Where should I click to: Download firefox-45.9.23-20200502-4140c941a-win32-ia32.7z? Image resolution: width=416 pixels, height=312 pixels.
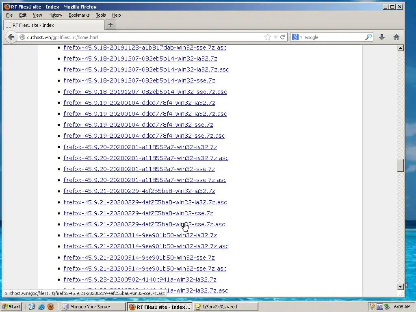(x=140, y=279)
